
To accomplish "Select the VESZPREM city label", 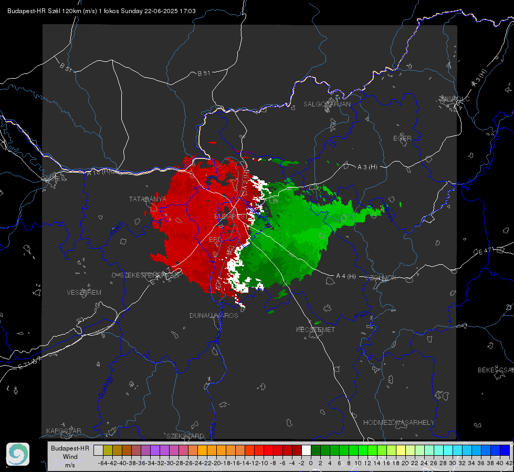I will click(84, 292).
